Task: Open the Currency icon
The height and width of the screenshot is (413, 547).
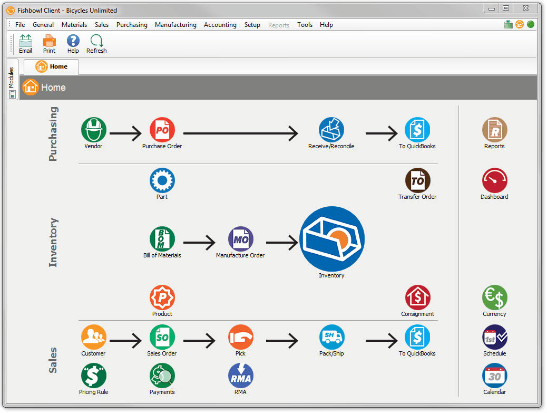Action: click(x=494, y=297)
